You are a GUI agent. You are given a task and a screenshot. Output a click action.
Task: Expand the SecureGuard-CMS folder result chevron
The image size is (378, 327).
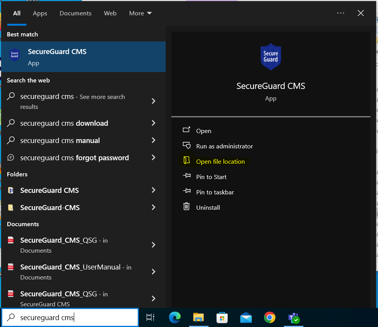[x=153, y=207]
